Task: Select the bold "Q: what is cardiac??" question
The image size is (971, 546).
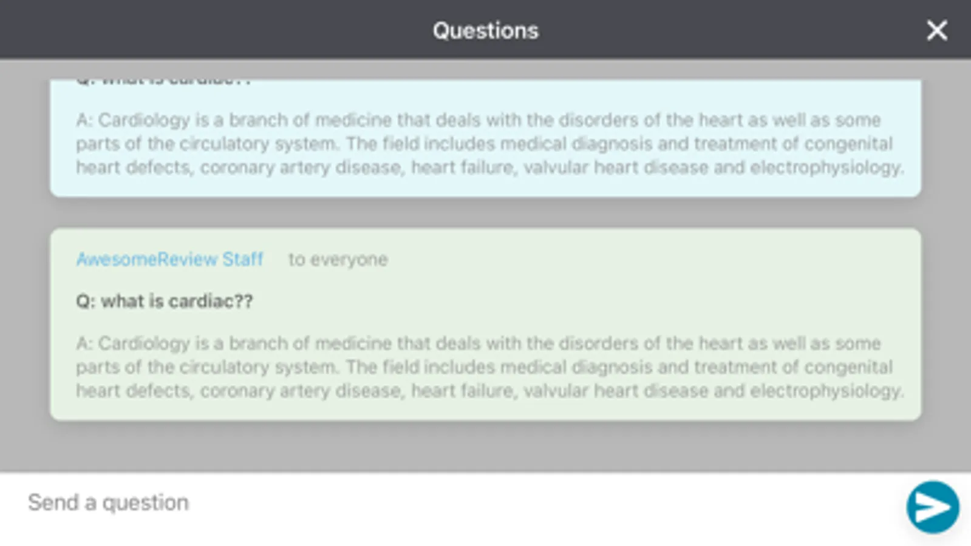Action: (164, 302)
